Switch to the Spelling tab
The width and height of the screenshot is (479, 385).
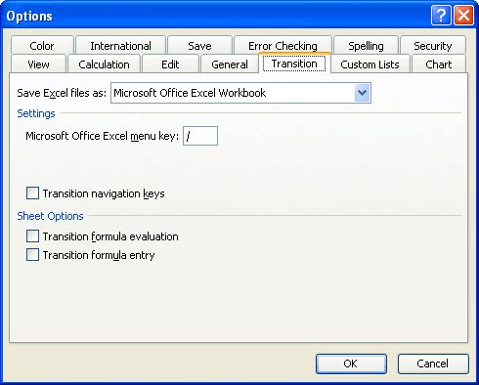366,46
